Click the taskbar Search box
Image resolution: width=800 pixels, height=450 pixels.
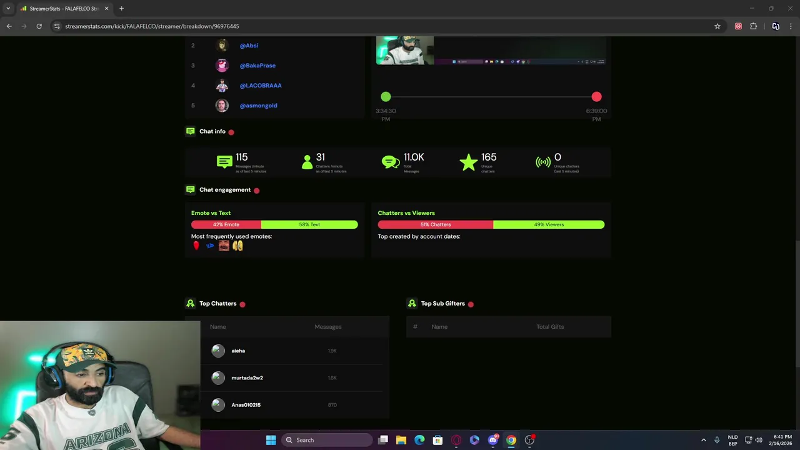coord(327,440)
